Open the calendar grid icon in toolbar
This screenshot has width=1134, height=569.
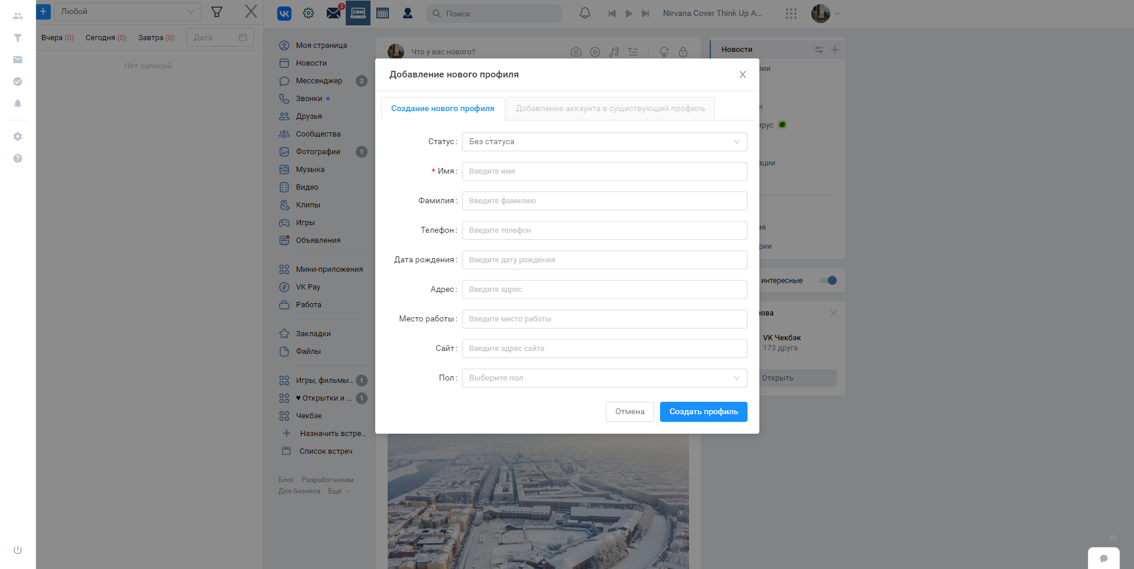(383, 13)
